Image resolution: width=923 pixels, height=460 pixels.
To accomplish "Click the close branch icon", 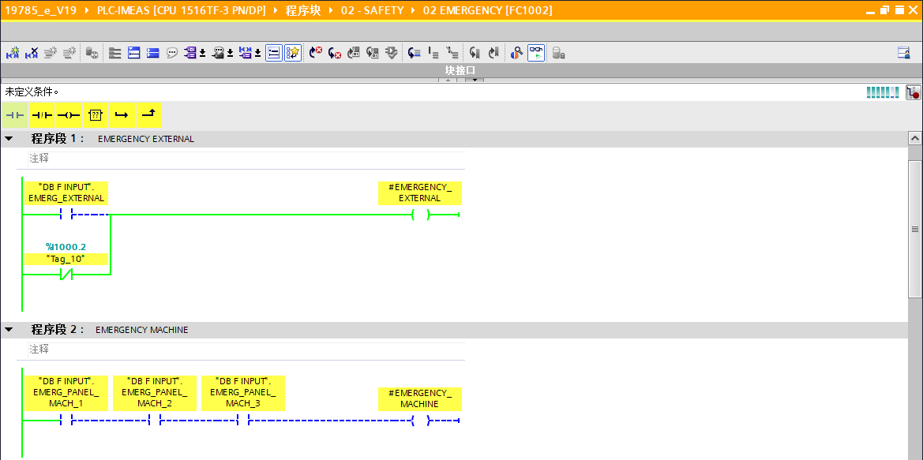I will click(148, 115).
